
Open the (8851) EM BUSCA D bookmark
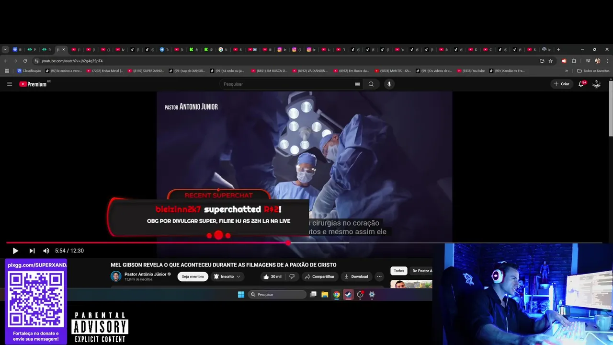(269, 71)
